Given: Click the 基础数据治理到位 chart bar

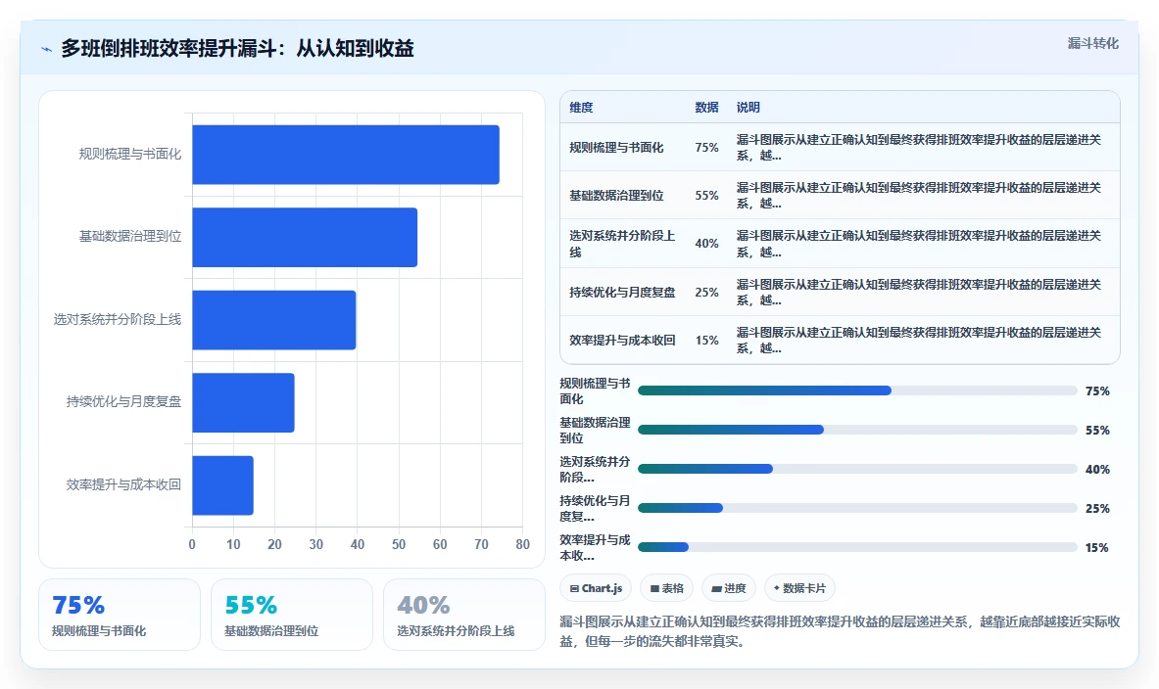Looking at the screenshot, I should click(x=305, y=237).
